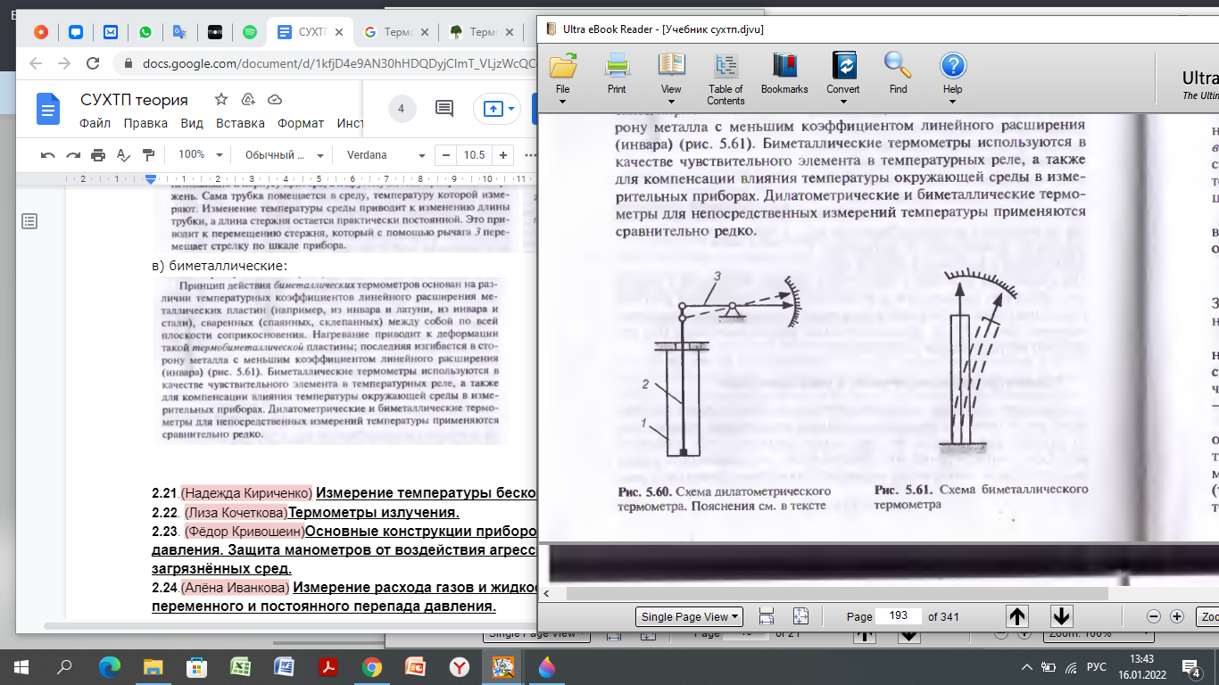Open Table of Contents panel

click(726, 78)
